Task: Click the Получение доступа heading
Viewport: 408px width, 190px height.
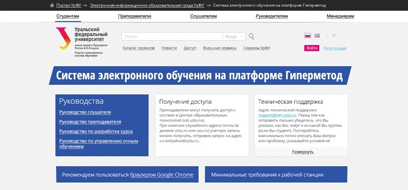Action: [185, 101]
